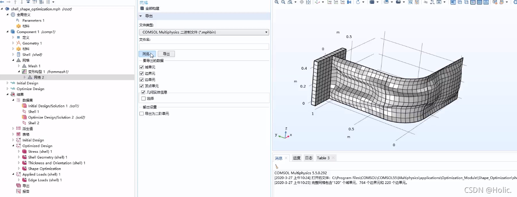This screenshot has width=517, height=197.
Task: Select the Shape Optimization plot group
Action: [x=44, y=169]
